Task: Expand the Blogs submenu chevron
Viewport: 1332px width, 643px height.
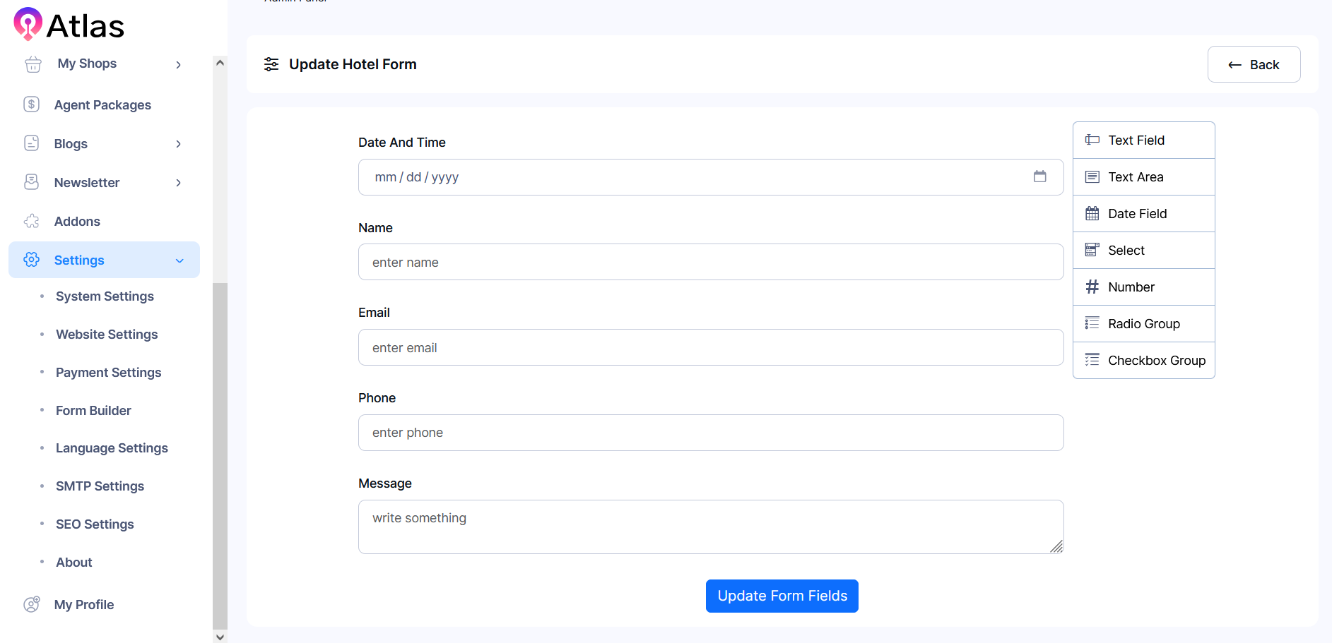Action: [x=179, y=144]
